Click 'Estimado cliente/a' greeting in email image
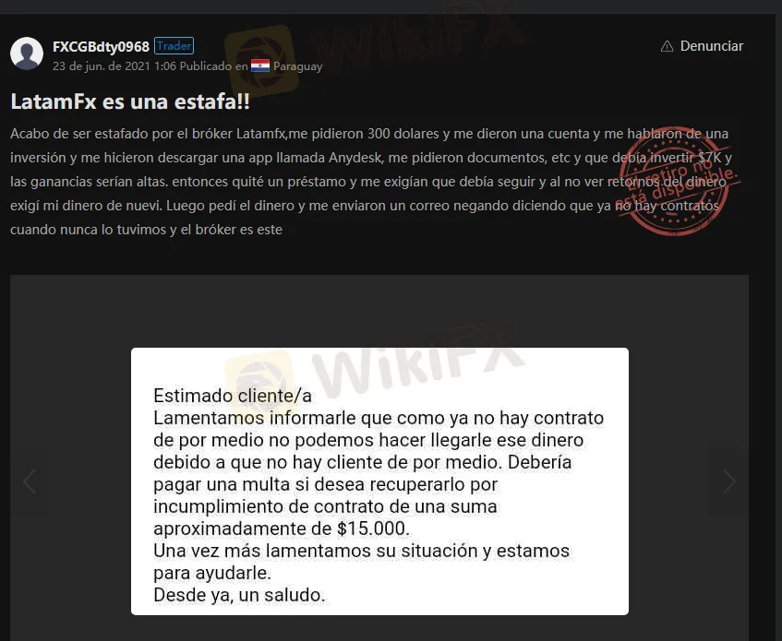 click(x=233, y=396)
